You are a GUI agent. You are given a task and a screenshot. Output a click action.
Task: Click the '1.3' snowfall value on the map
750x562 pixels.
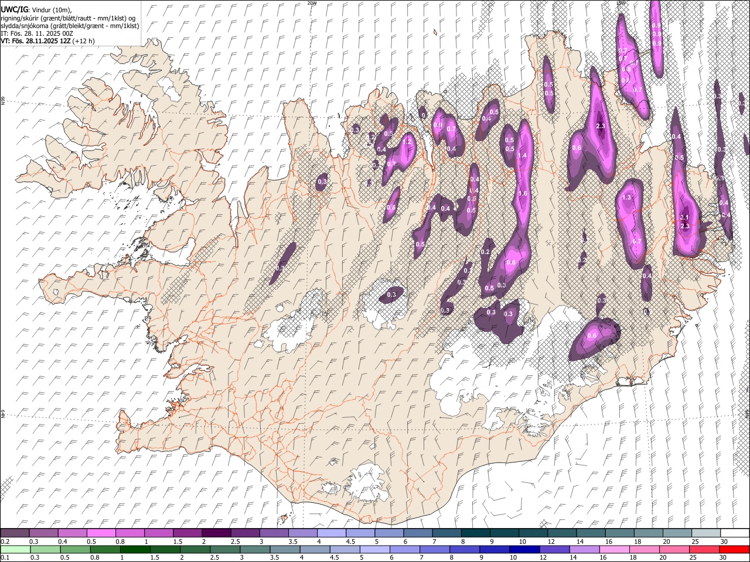pyautogui.click(x=626, y=198)
